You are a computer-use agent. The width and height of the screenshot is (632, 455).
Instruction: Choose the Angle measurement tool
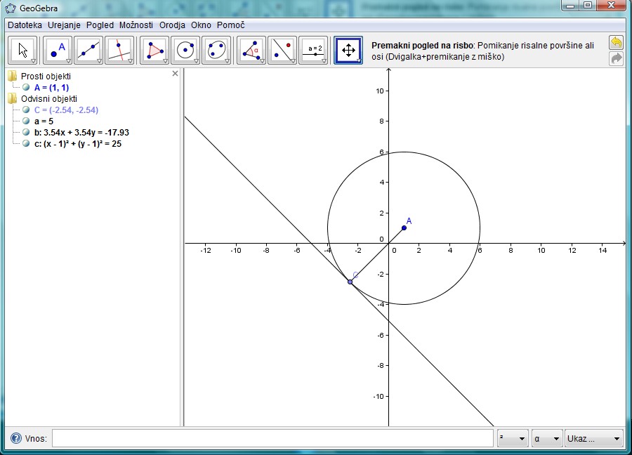click(x=251, y=50)
